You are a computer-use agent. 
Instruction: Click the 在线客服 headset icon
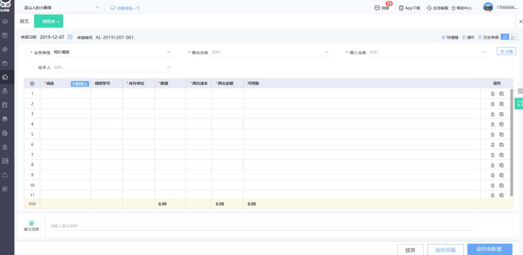click(x=429, y=8)
